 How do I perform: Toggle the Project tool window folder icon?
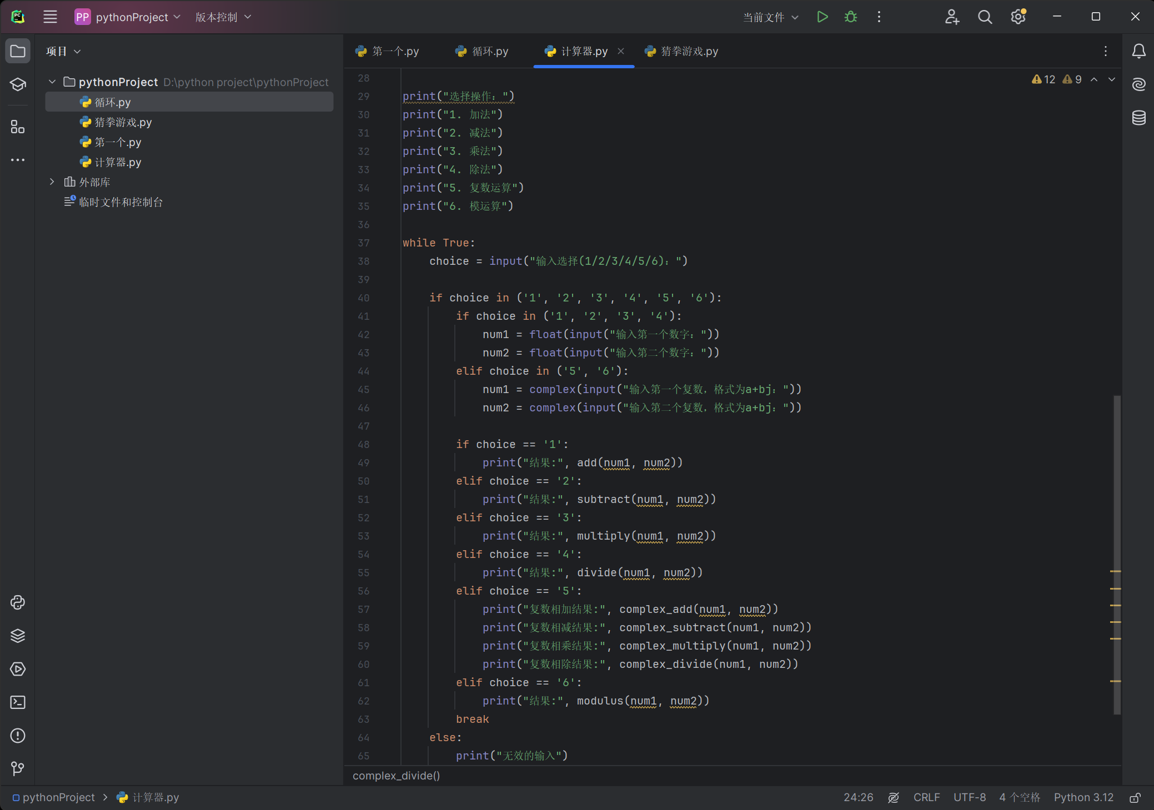click(x=18, y=51)
